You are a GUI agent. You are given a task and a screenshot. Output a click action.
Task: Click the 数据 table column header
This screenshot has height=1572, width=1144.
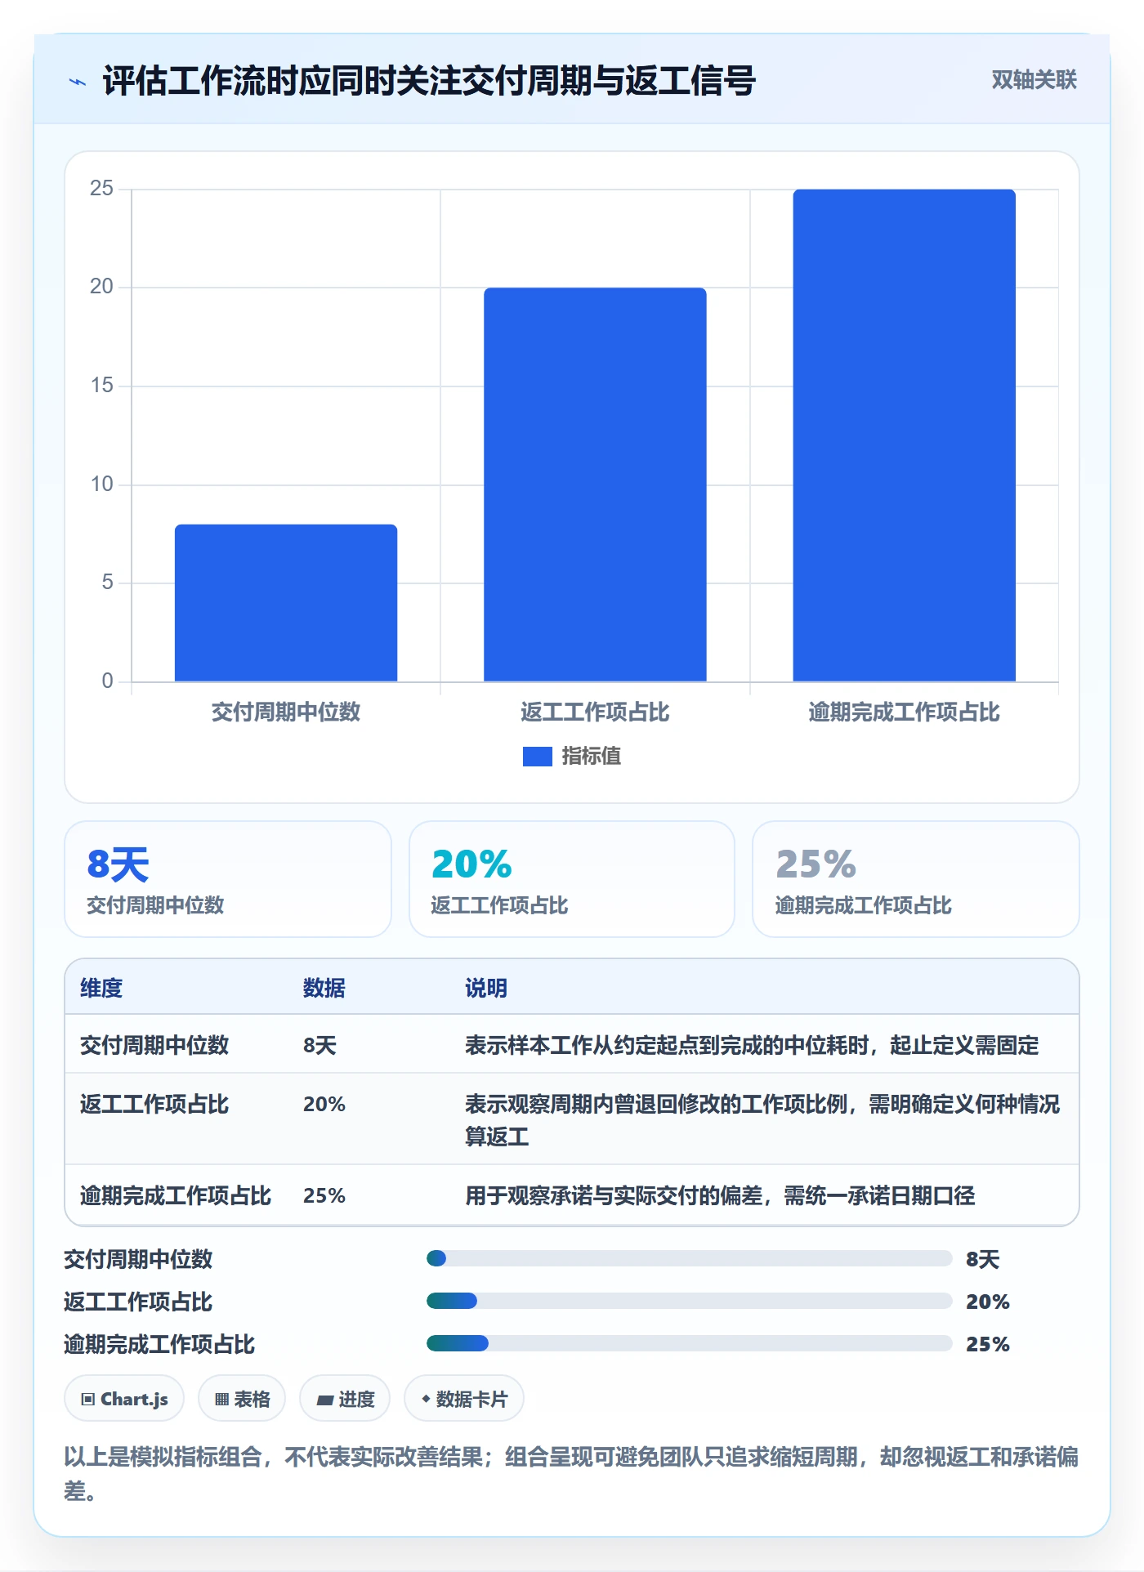(x=324, y=988)
